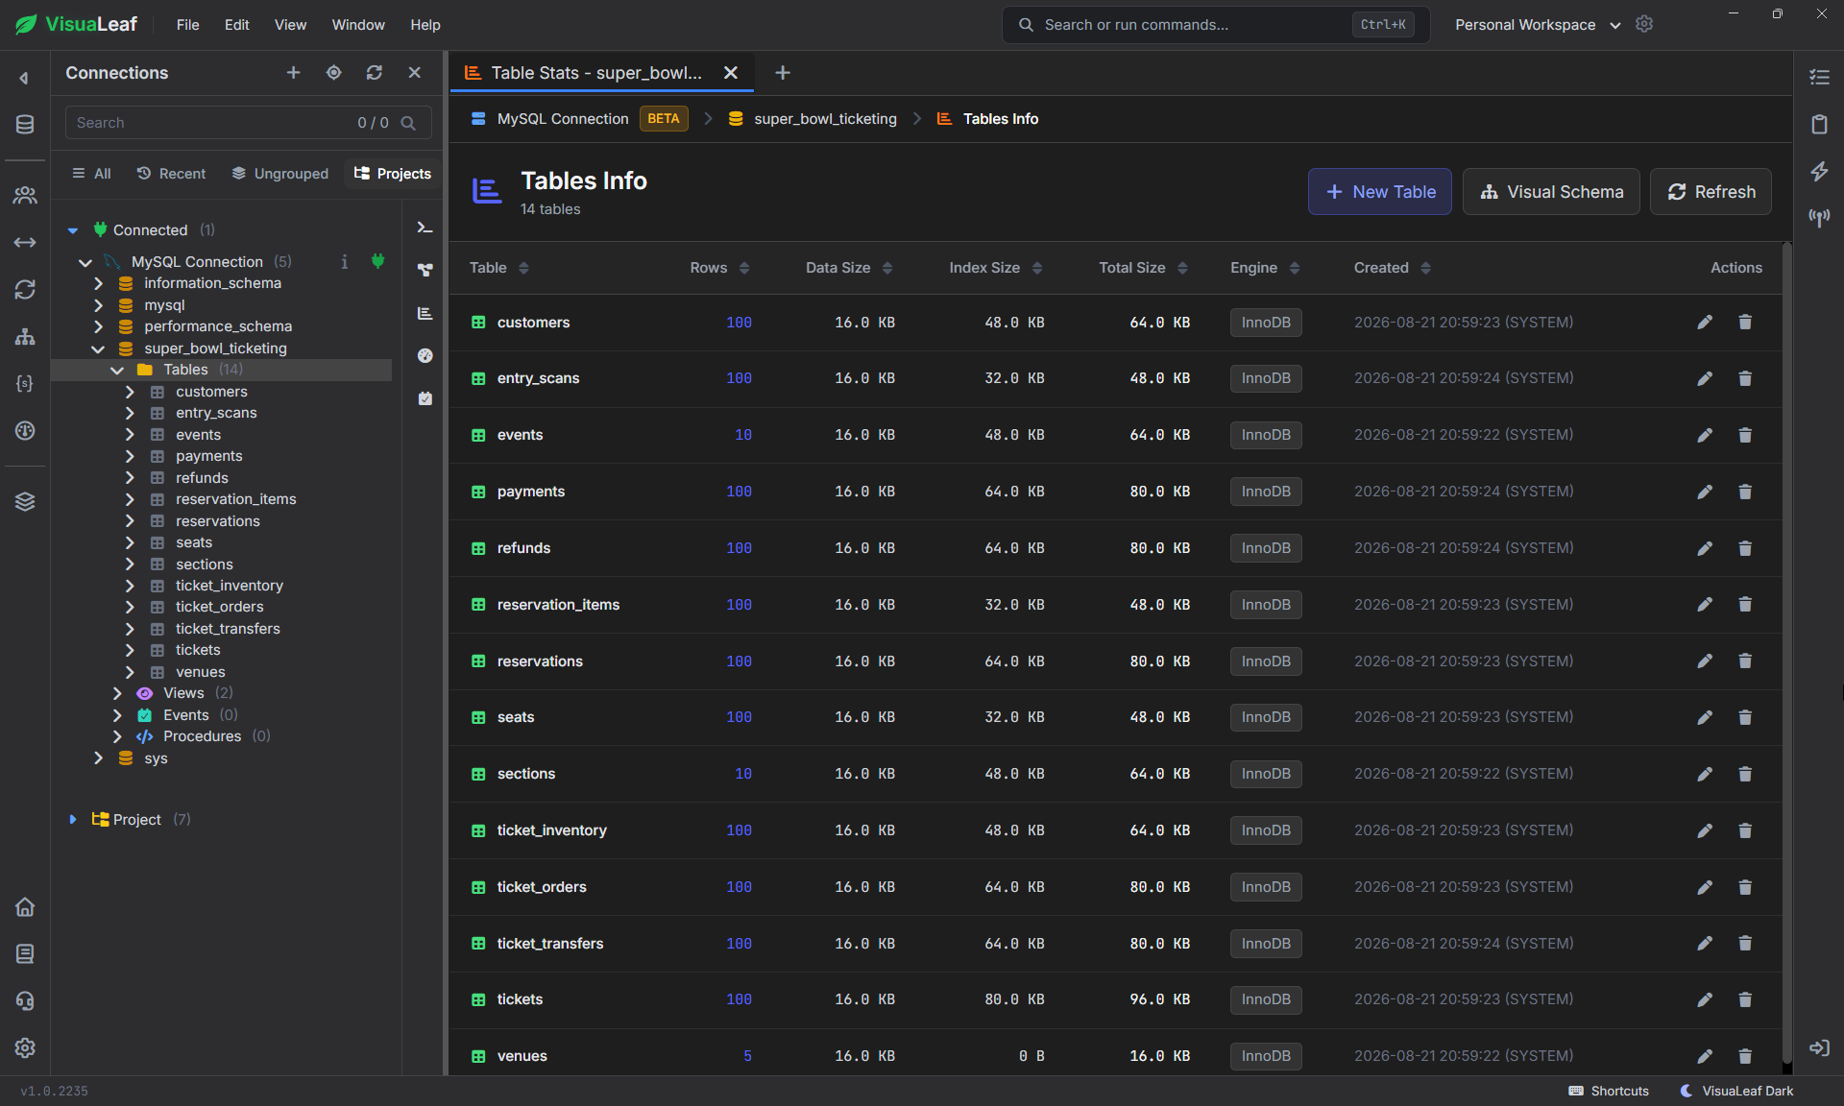Sort table list by Table column
The height and width of the screenshot is (1106, 1844).
tap(498, 268)
